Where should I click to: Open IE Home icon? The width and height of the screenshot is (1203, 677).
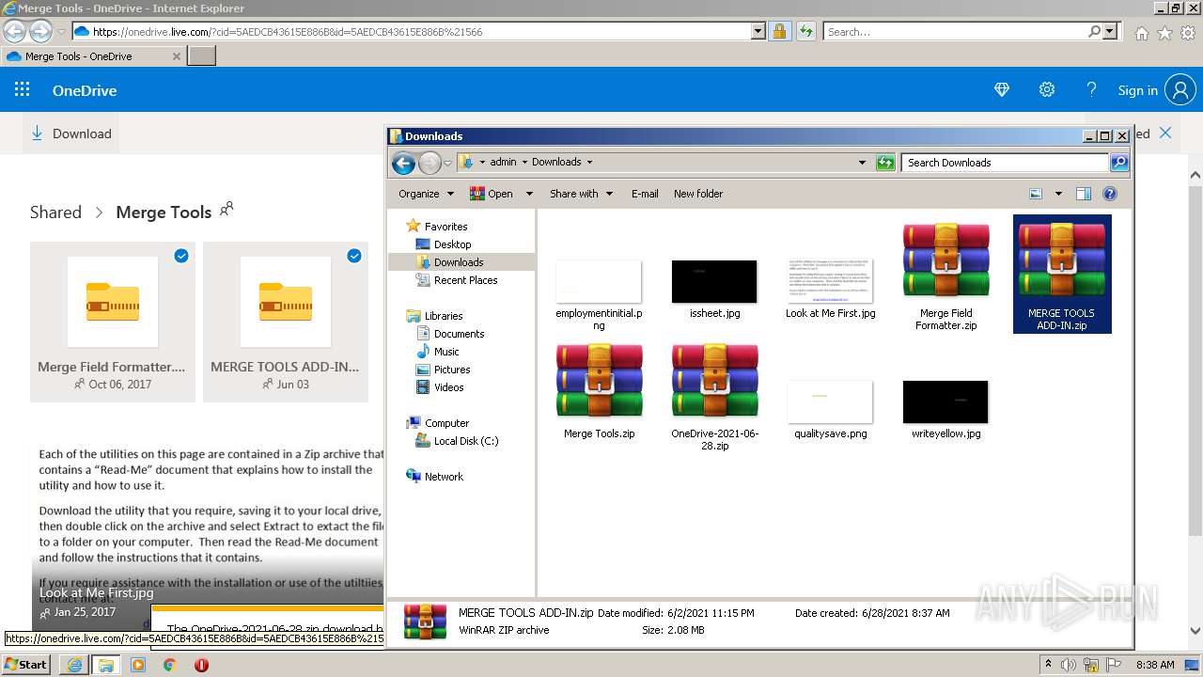[x=1141, y=33]
